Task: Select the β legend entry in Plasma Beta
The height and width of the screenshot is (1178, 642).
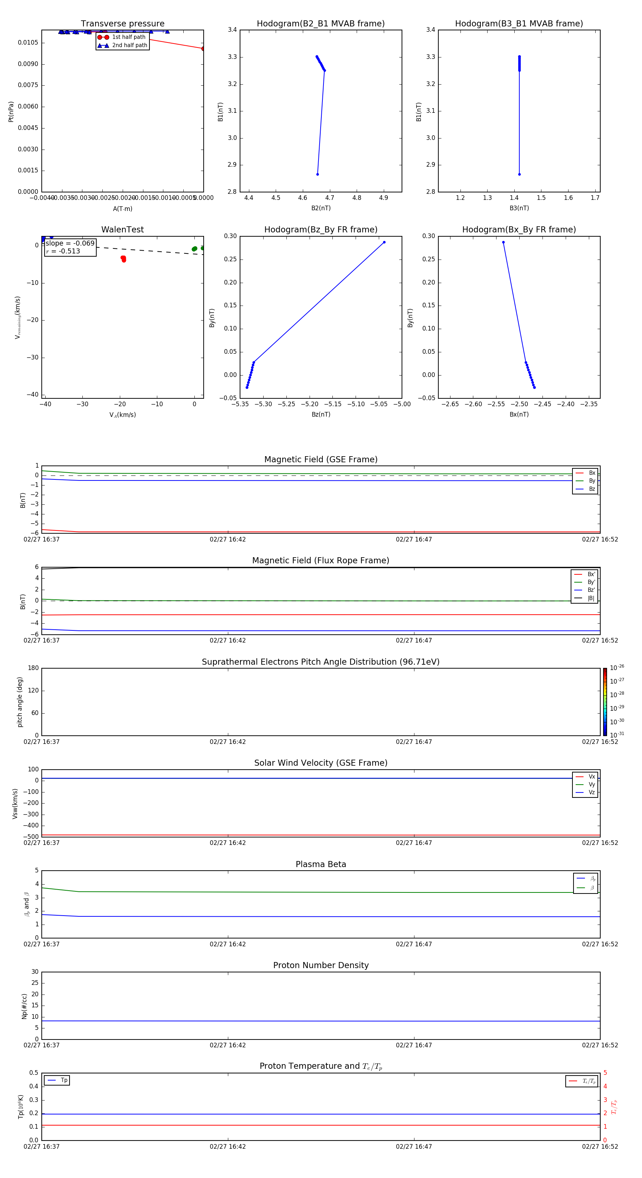Action: pyautogui.click(x=586, y=888)
